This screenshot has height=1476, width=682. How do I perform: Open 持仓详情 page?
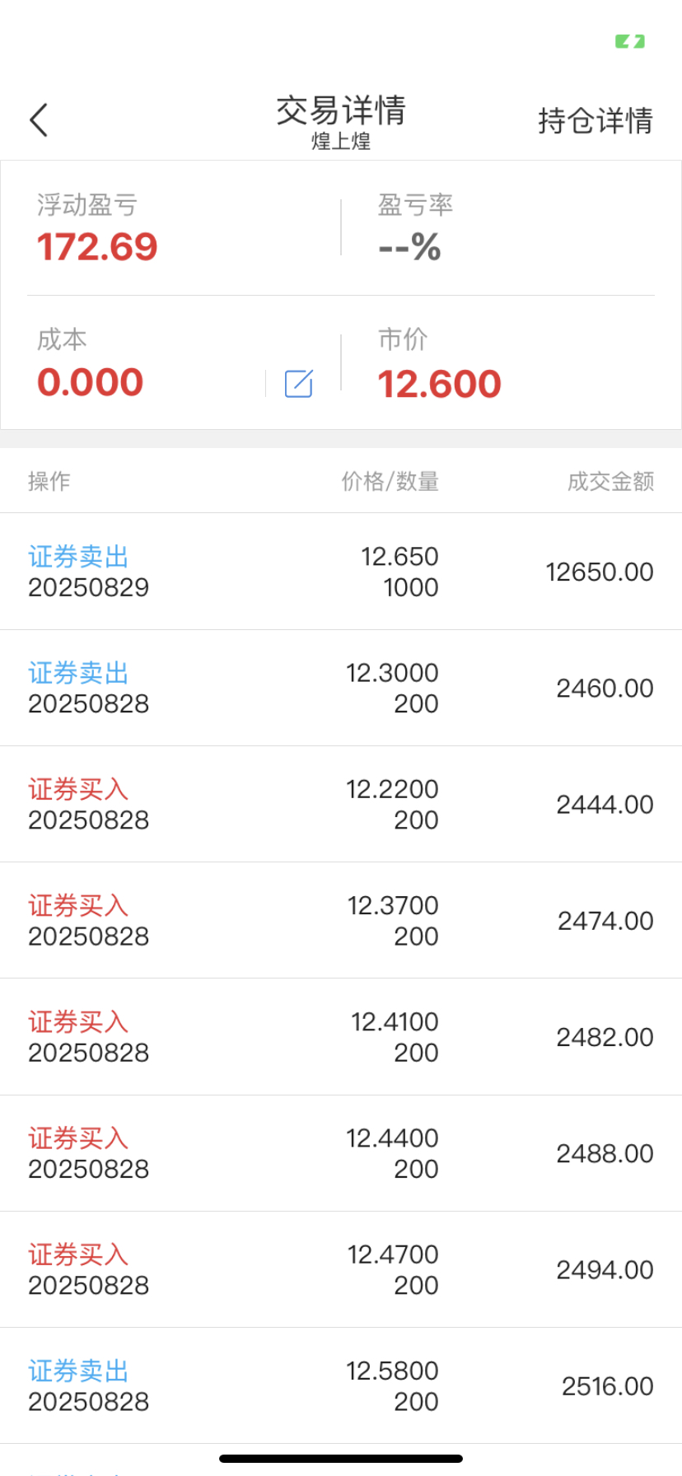tap(596, 120)
